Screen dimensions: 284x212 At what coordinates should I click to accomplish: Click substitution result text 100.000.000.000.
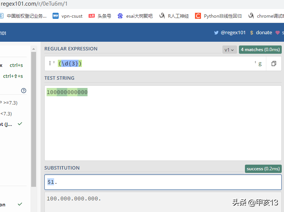pos(74,198)
